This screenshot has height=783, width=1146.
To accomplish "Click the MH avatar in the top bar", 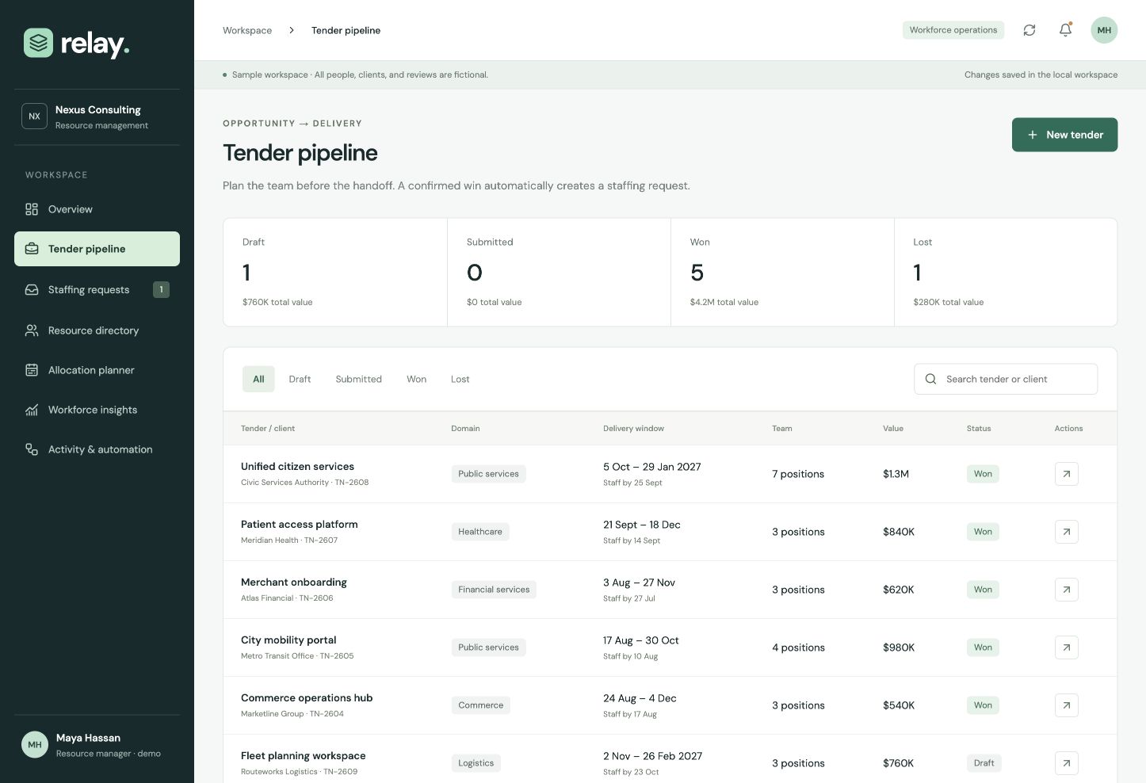I will pos(1104,30).
